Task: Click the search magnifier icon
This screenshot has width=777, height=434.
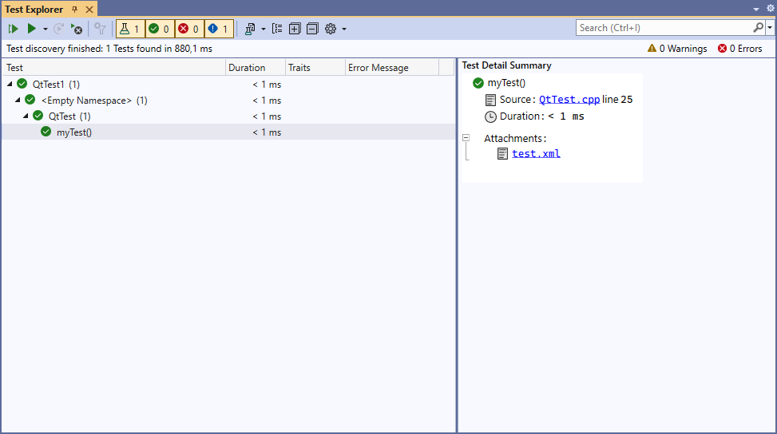Action: click(758, 28)
